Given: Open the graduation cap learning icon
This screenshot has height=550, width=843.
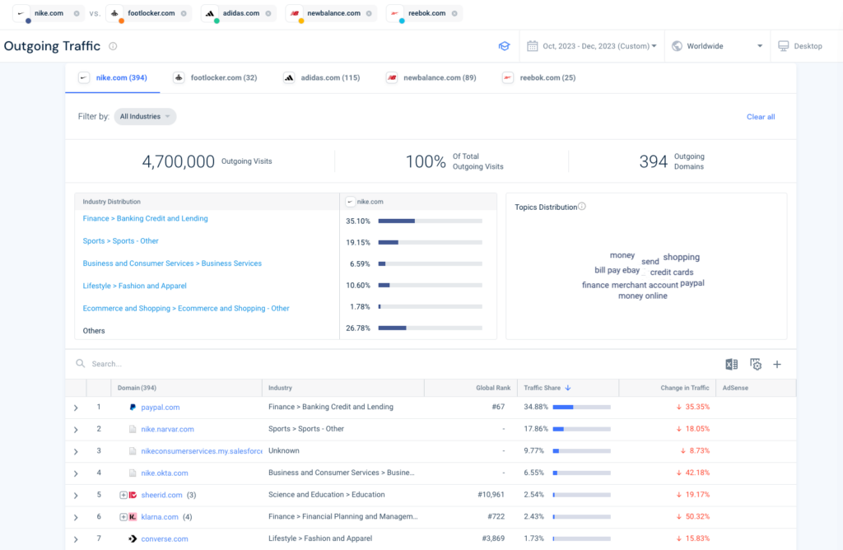Looking at the screenshot, I should pyautogui.click(x=504, y=46).
